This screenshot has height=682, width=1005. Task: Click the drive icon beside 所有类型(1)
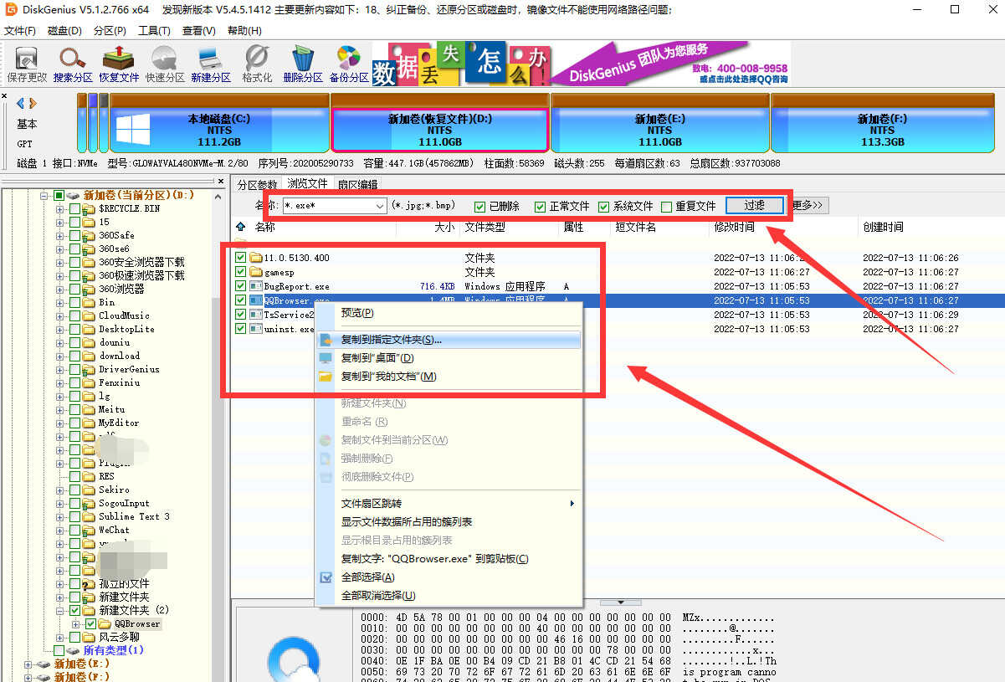[x=74, y=650]
